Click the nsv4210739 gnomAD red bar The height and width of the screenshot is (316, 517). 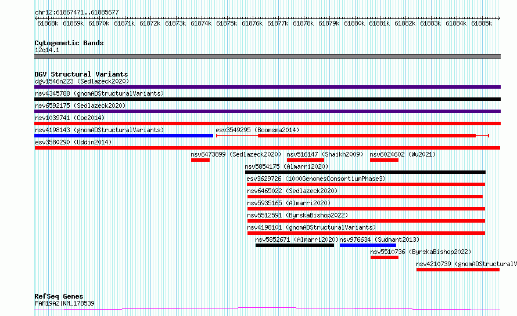[x=458, y=270]
